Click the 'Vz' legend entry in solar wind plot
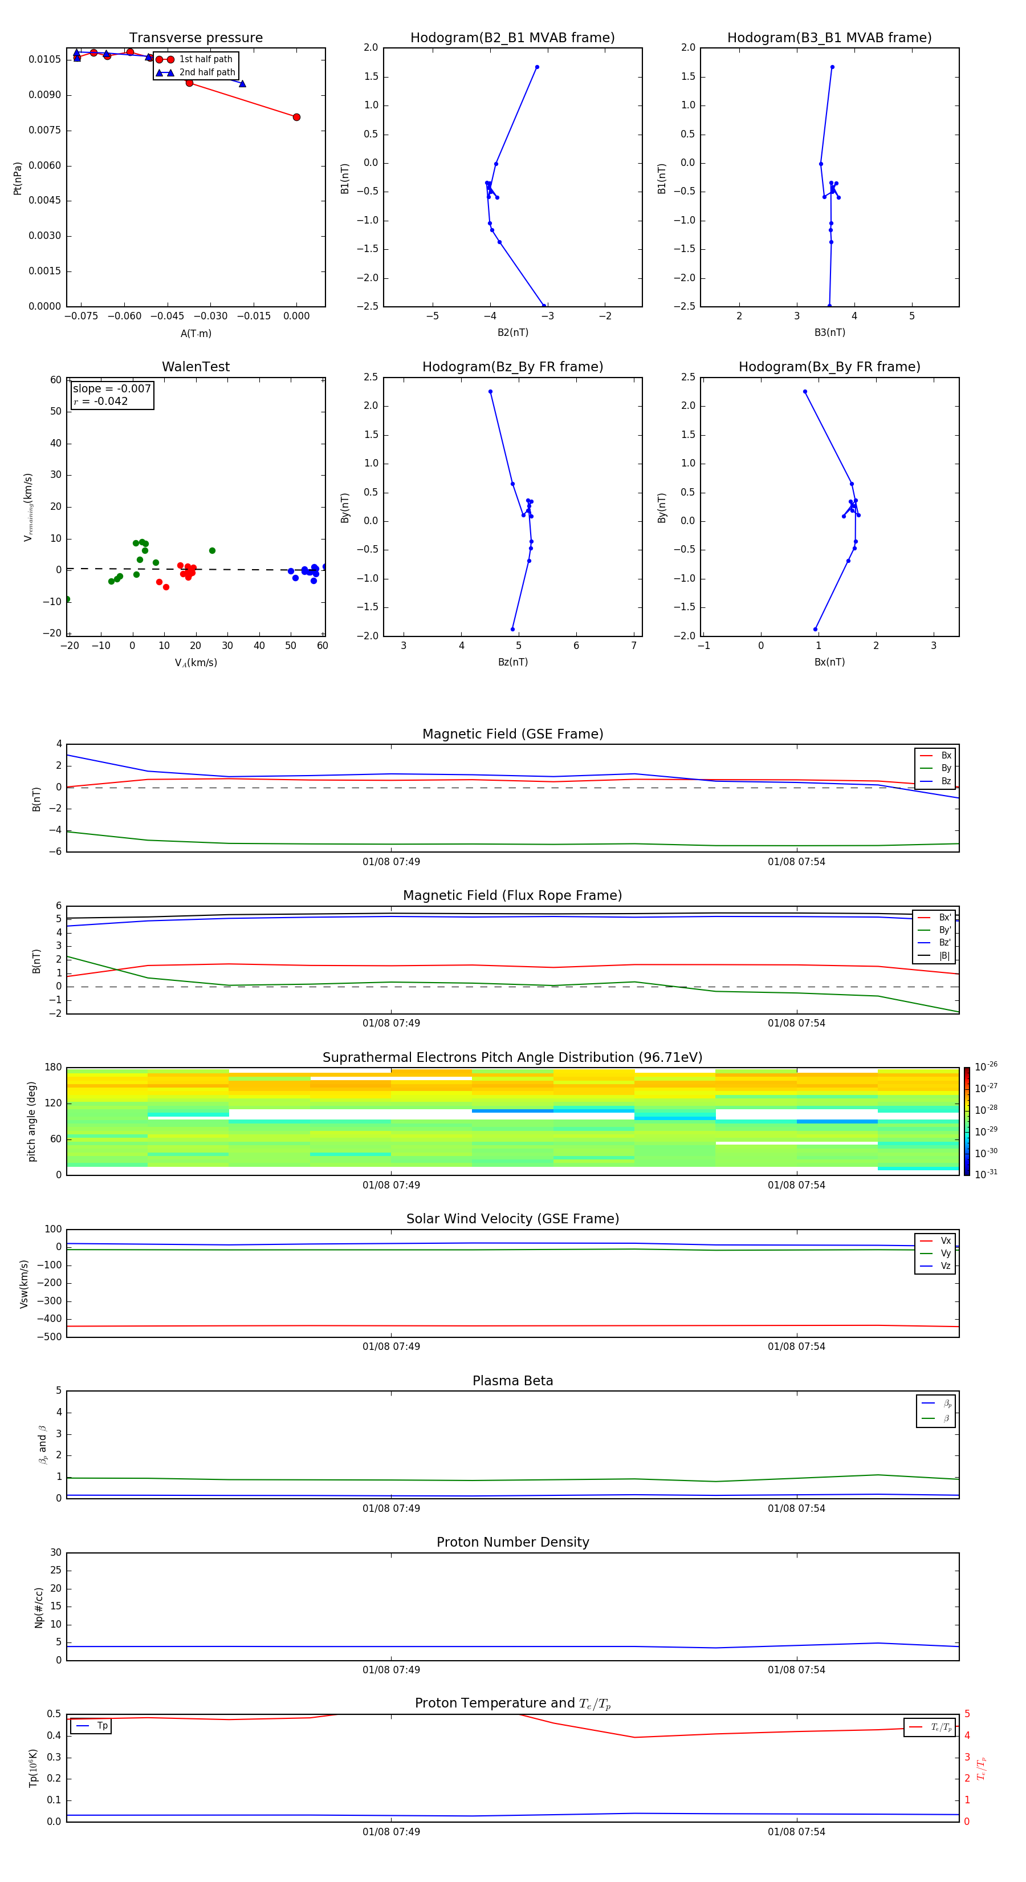1026x1882 pixels. pos(935,1266)
